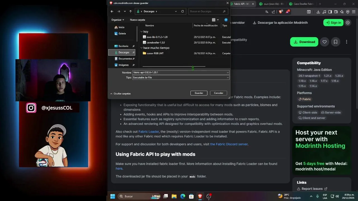This screenshot has width=358, height=201.
Task: Favorite the mod with heart icon
Action: click(324, 42)
